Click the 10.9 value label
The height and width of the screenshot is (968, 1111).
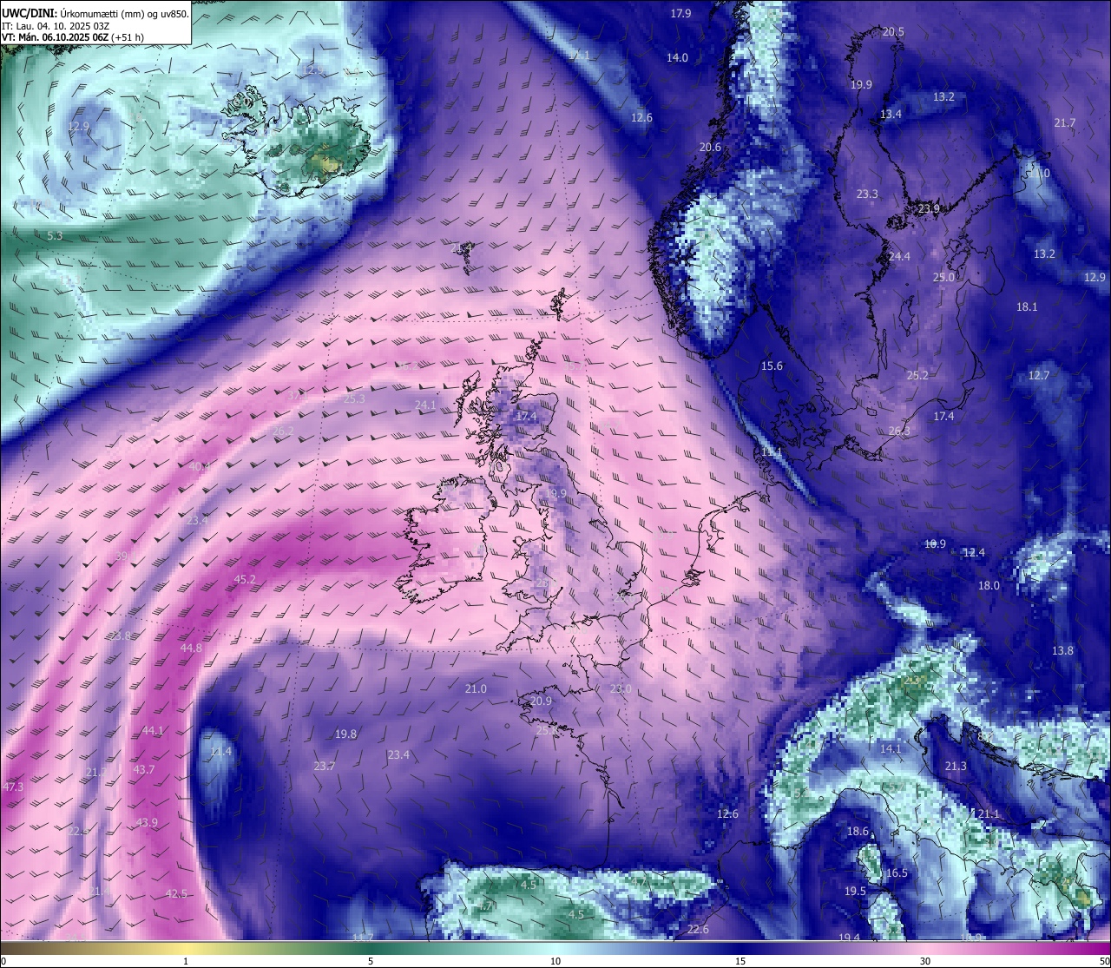click(935, 544)
